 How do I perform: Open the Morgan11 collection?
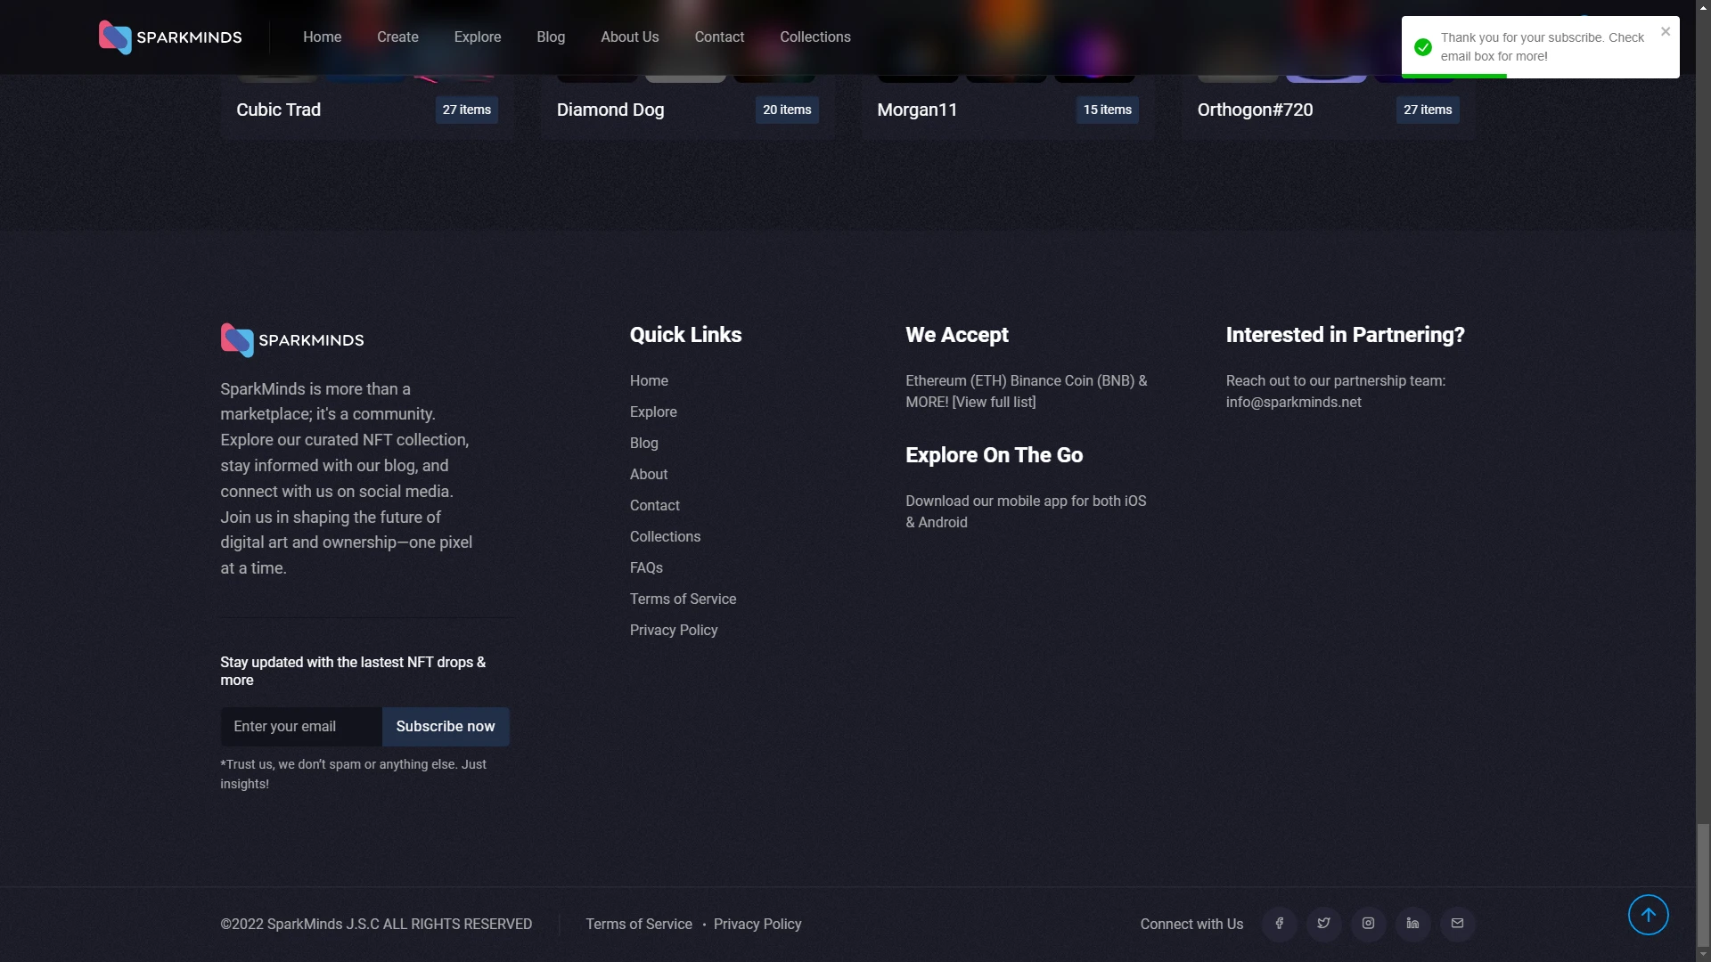pos(917,110)
